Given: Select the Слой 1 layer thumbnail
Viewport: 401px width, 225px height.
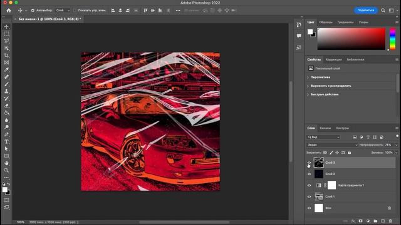Looking at the screenshot, I should [319, 197].
